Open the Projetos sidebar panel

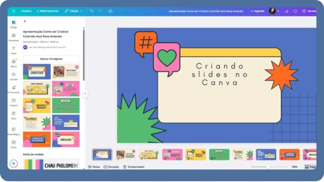click(x=13, y=102)
